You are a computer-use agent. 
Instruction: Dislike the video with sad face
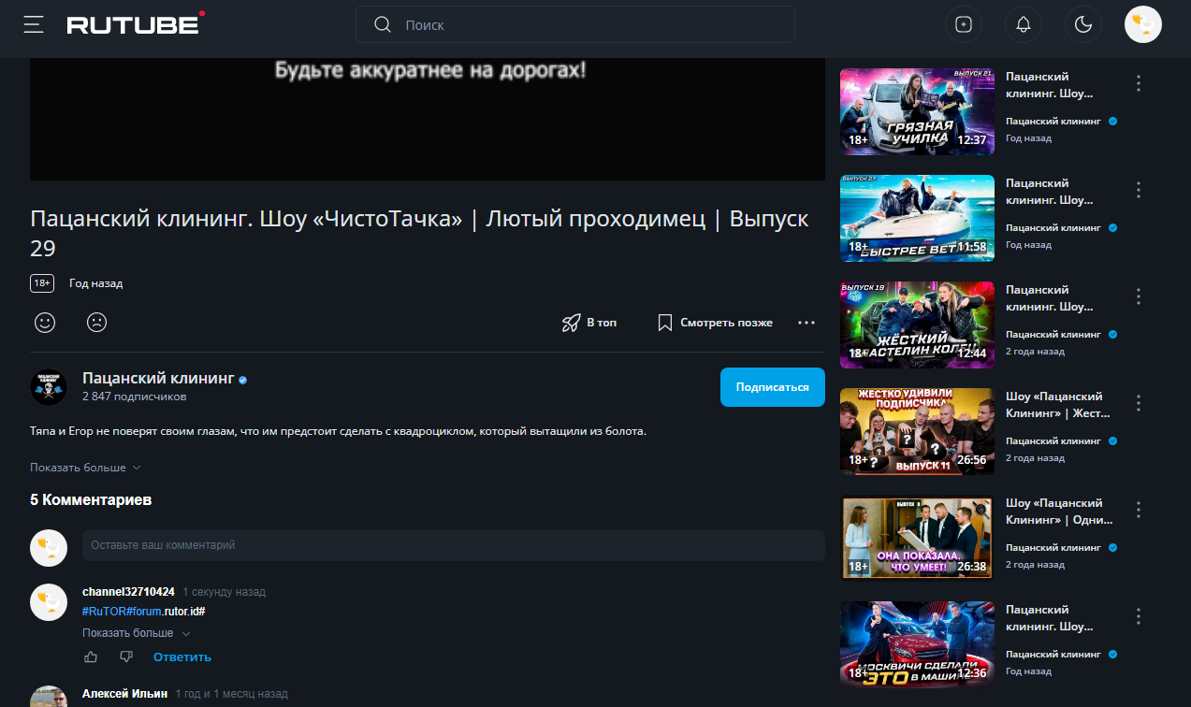tap(96, 322)
